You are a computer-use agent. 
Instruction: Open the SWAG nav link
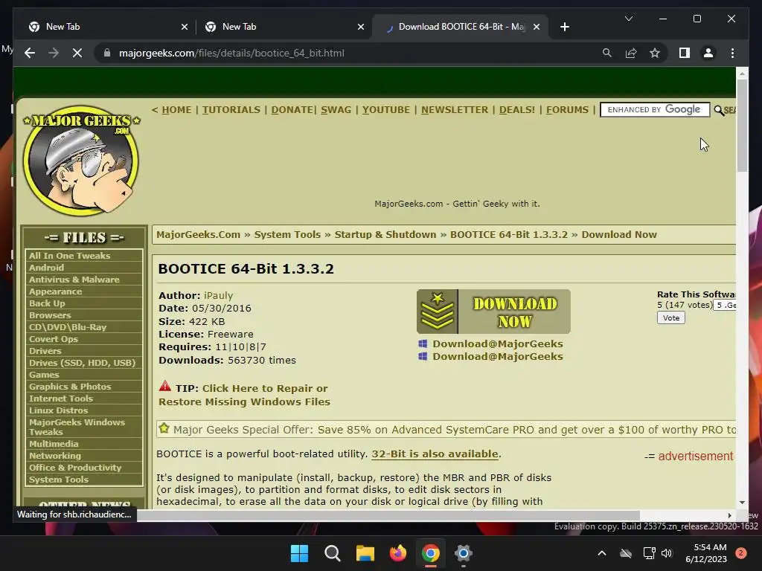tap(336, 110)
